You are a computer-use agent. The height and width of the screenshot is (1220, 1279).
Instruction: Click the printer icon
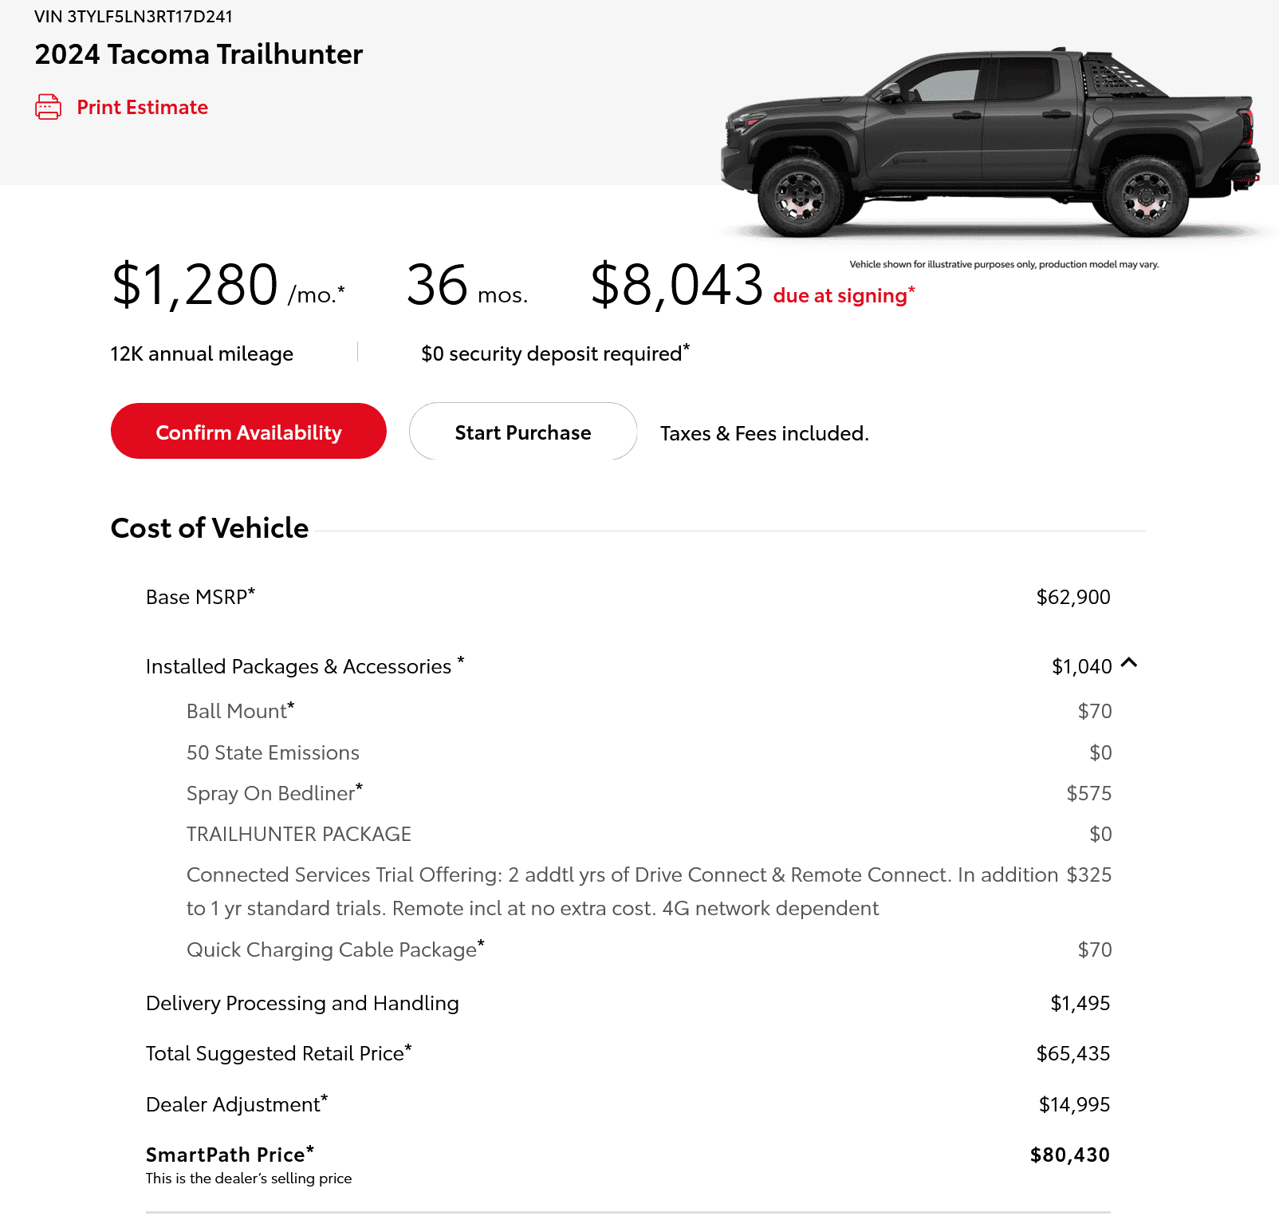[x=48, y=107]
